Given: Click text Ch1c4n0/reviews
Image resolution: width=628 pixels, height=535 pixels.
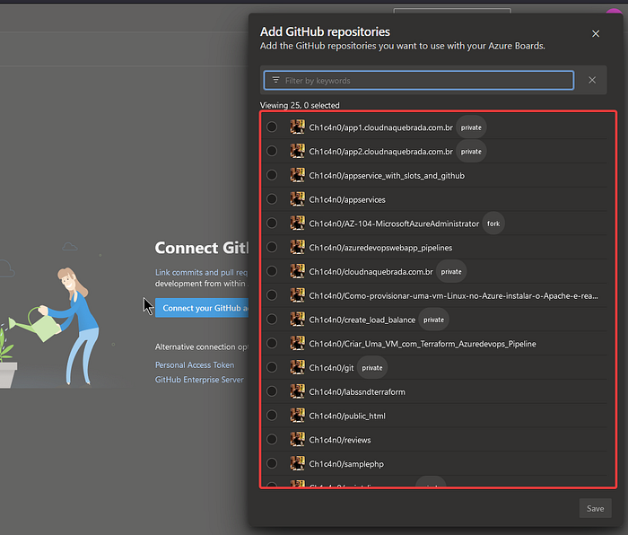Looking at the screenshot, I should 340,440.
